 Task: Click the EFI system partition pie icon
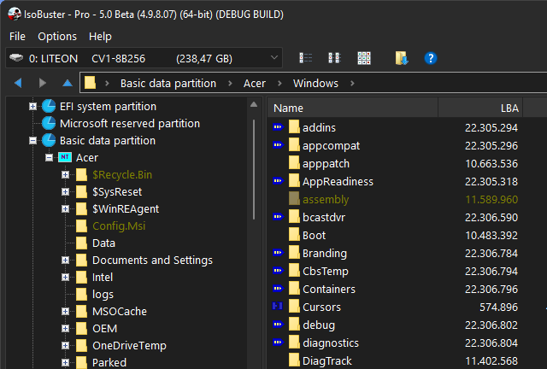(49, 106)
